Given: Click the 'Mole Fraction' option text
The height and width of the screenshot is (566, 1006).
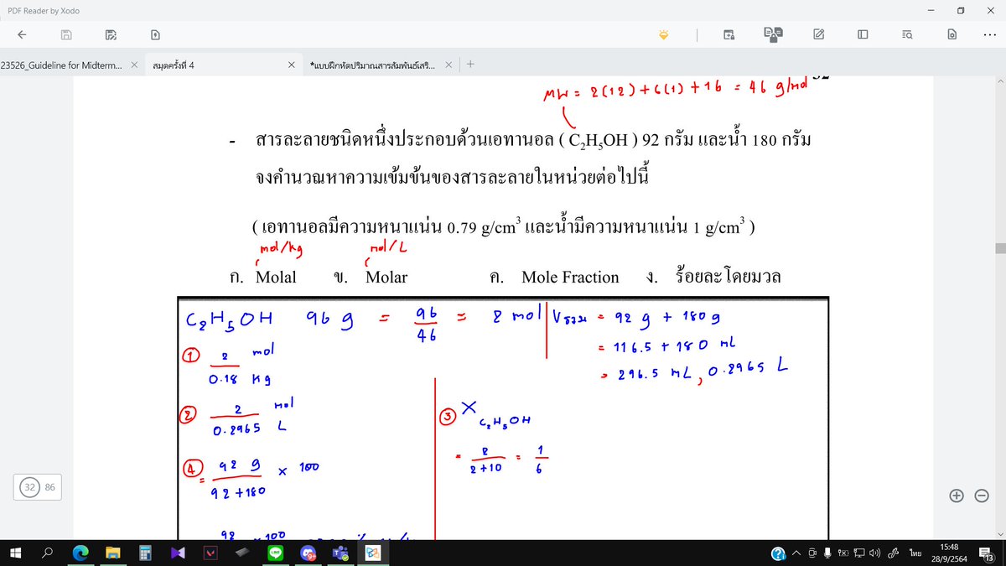Looking at the screenshot, I should tap(570, 278).
